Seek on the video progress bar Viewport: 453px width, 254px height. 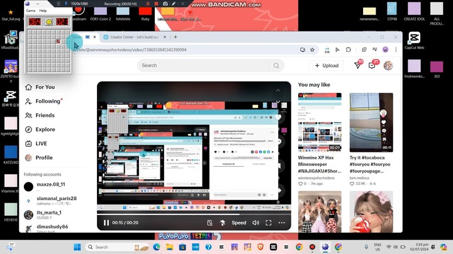click(x=194, y=214)
